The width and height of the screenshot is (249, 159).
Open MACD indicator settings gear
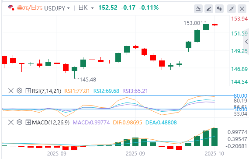point(20,122)
